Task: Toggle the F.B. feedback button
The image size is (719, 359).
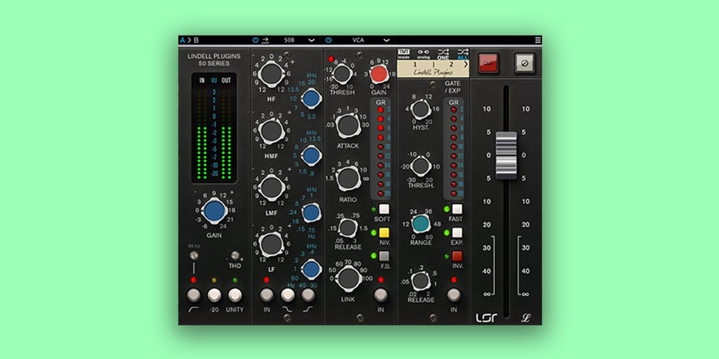Action: pos(384,256)
